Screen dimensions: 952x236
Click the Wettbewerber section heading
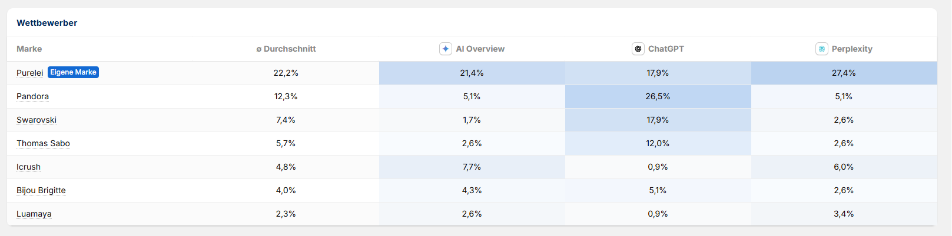point(47,23)
